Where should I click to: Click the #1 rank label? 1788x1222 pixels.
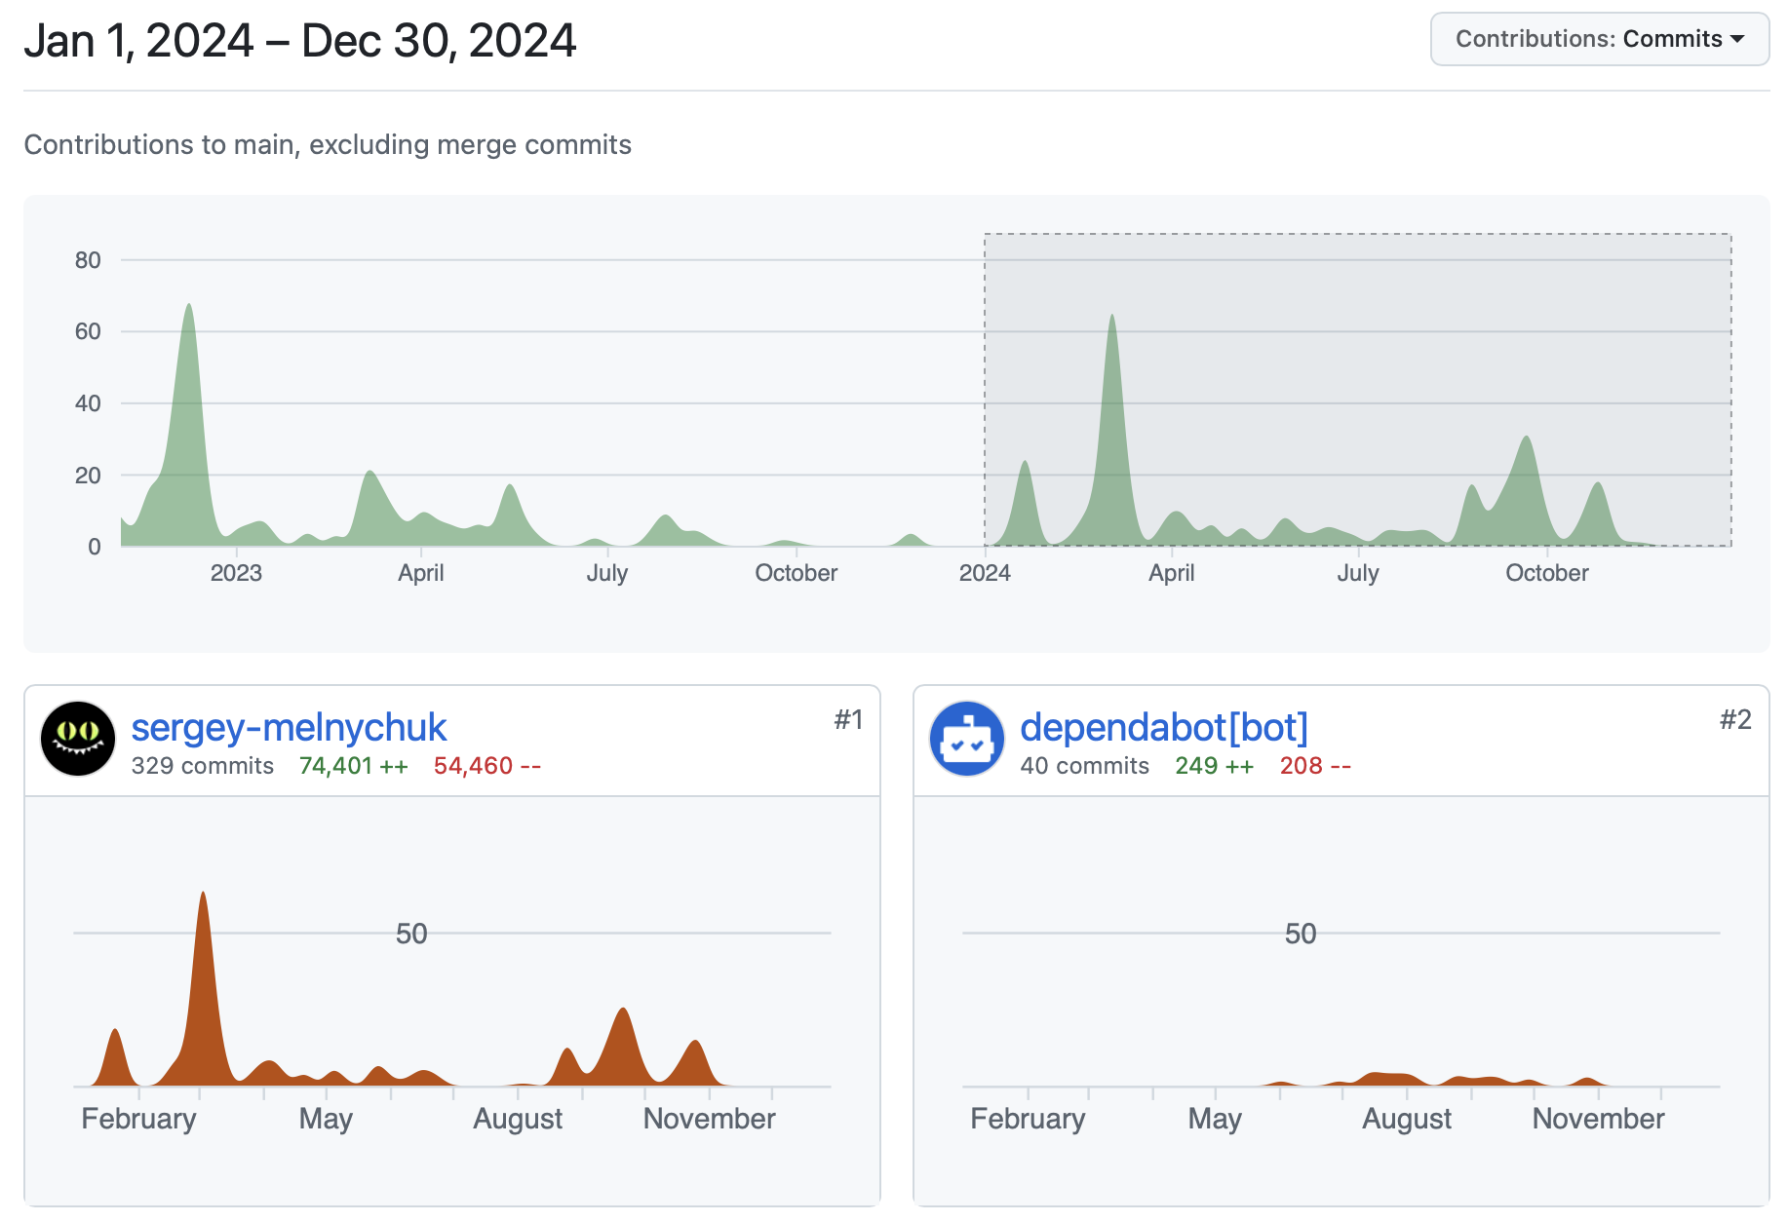point(848,720)
